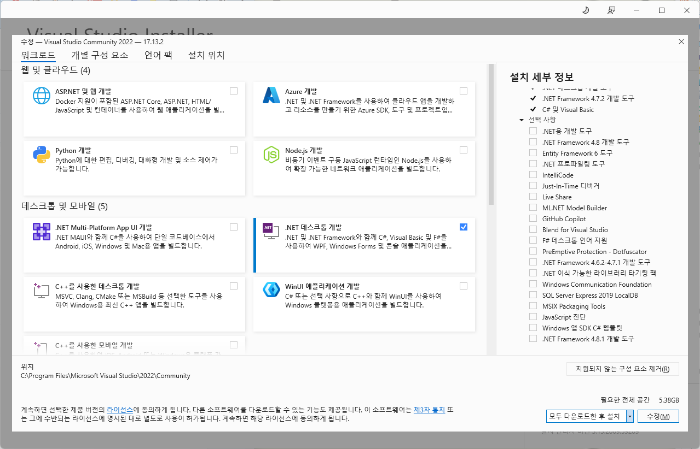This screenshot has height=449, width=700.
Task: Click the dark mode moon icon in title bar
Action: coord(585,10)
